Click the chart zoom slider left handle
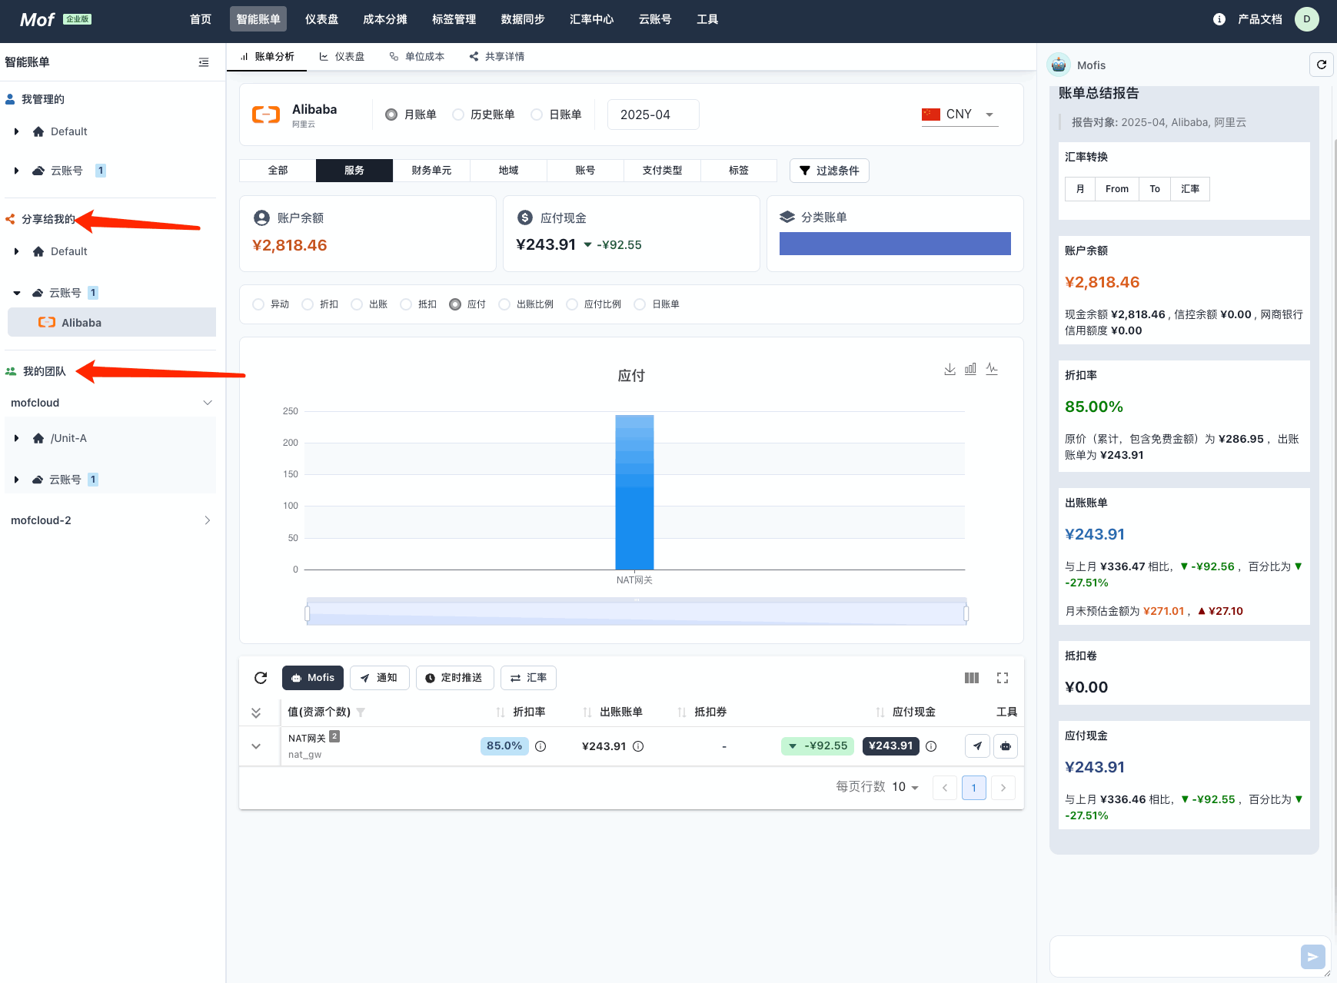The height and width of the screenshot is (983, 1337). point(308,613)
